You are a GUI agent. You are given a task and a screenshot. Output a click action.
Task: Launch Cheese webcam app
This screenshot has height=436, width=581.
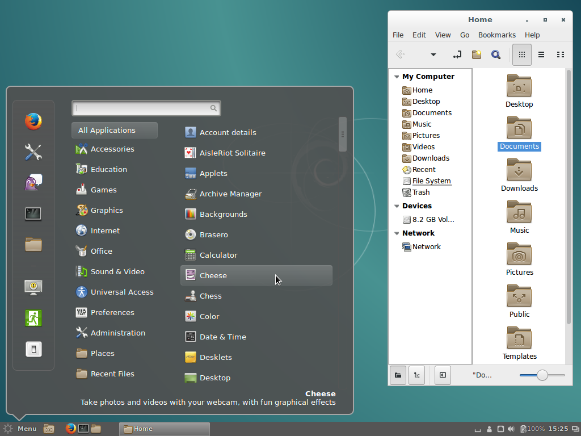pyautogui.click(x=256, y=275)
